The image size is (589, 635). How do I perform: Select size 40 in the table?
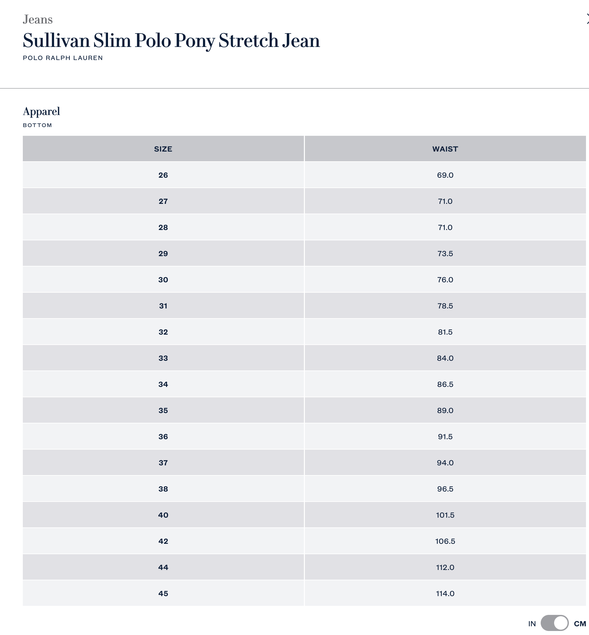click(163, 515)
